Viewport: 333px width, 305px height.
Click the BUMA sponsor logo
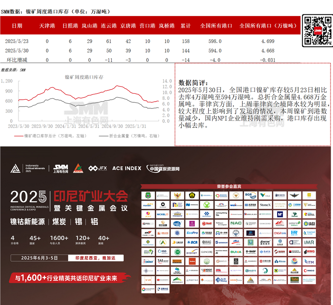coord(236,252)
